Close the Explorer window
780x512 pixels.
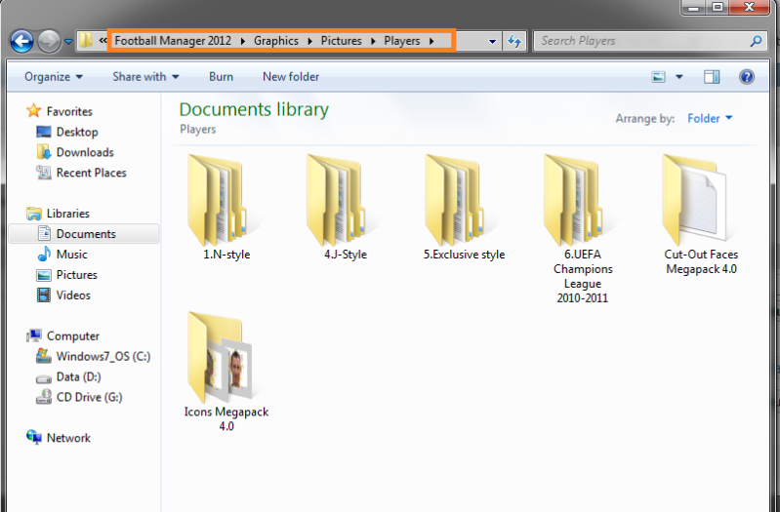(750, 7)
